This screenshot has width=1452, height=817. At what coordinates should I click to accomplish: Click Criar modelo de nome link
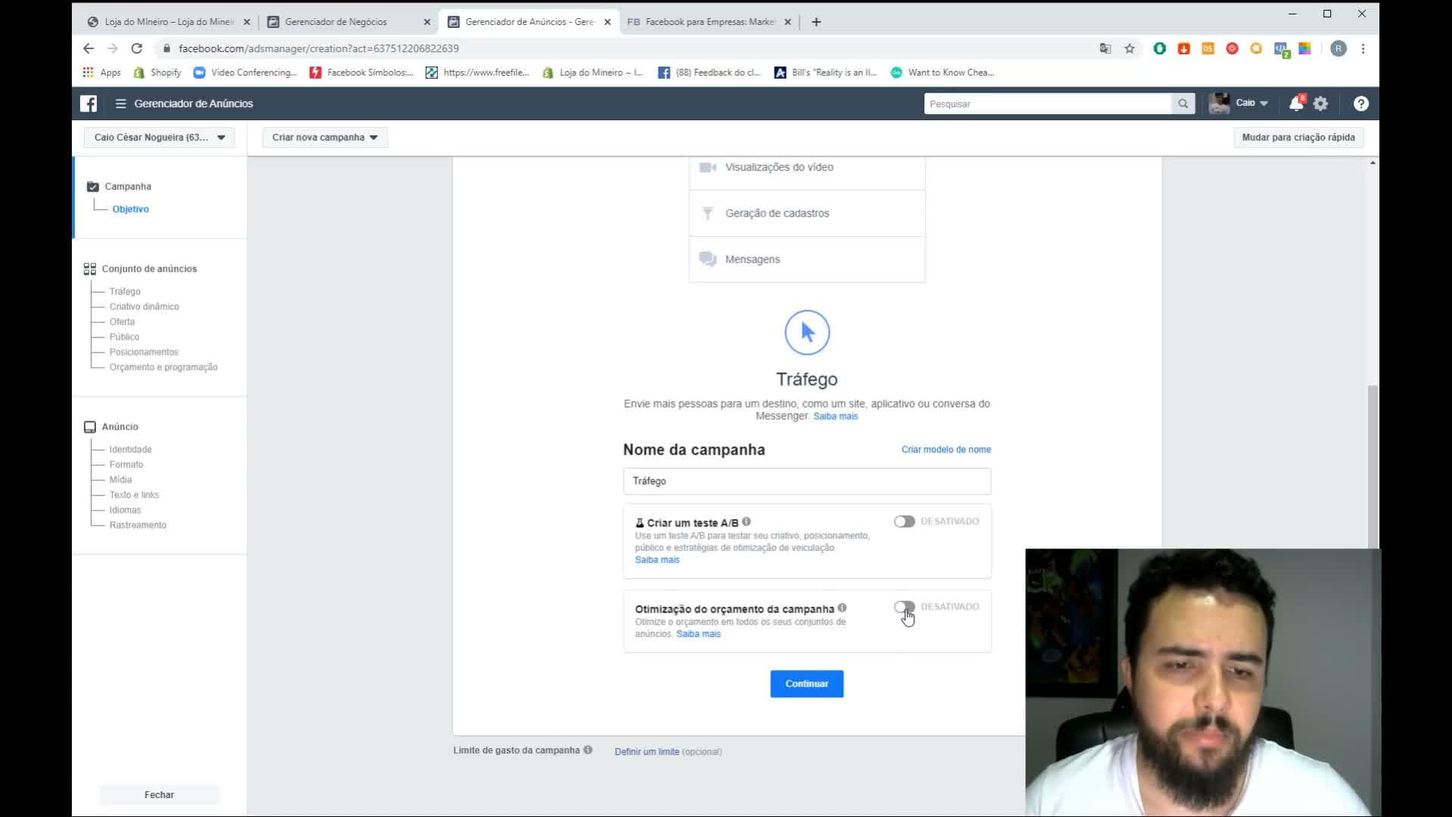point(946,449)
